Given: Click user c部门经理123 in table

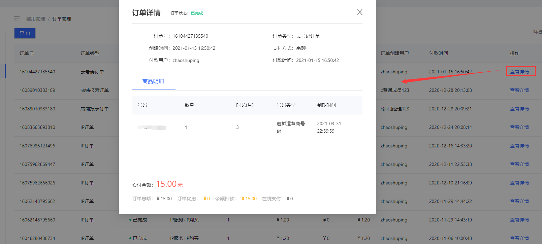Looking at the screenshot, I should click(x=395, y=109).
